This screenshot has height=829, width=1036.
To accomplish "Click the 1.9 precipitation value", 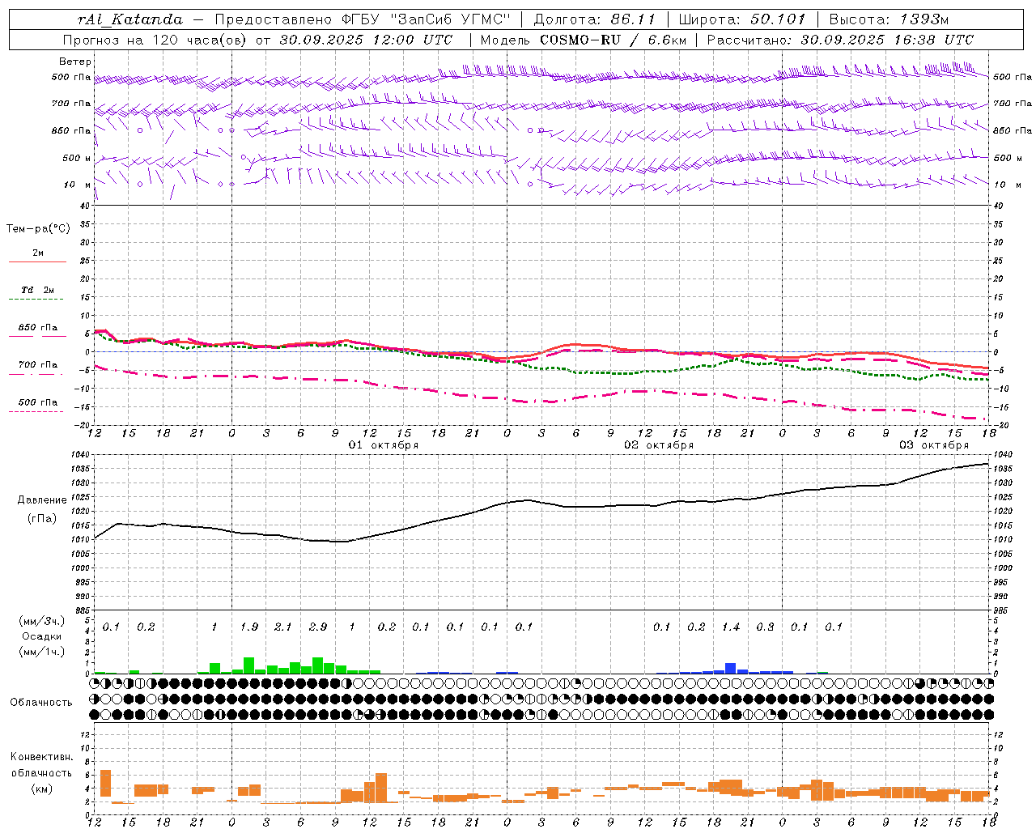I will pos(249,627).
